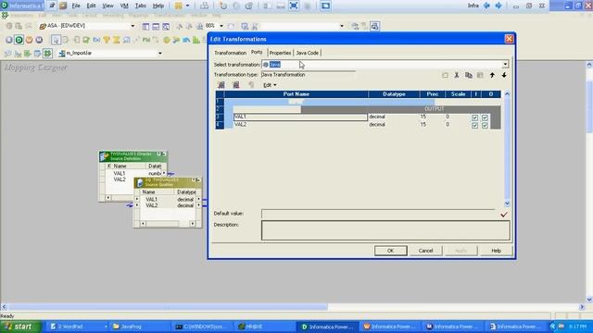Pick the Aggregator sigma transformation icon
The width and height of the screenshot is (593, 333).
pyautogui.click(x=117, y=40)
